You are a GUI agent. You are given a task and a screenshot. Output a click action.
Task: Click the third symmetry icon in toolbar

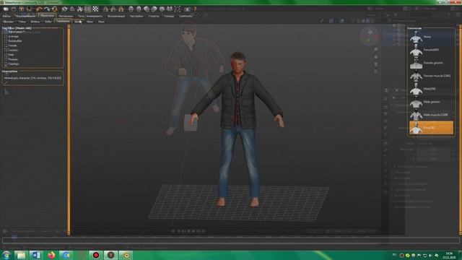[121, 9]
